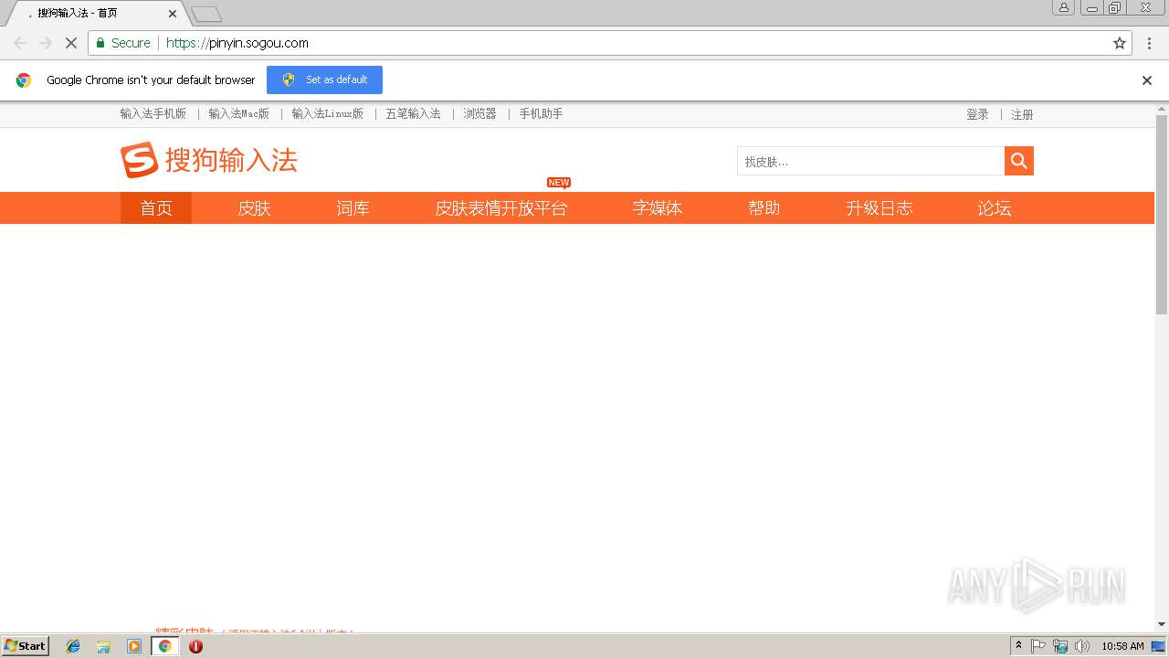The image size is (1169, 658).
Task: Open 五笔输入法 link
Action: (x=413, y=114)
